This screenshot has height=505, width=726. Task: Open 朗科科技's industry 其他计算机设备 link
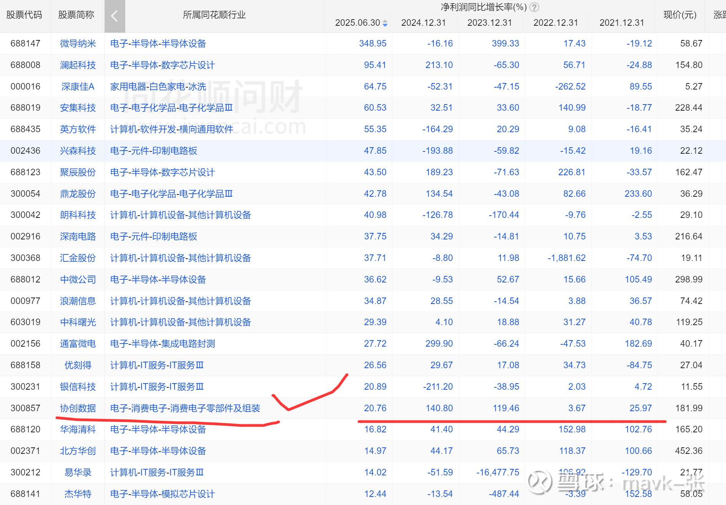coord(181,215)
